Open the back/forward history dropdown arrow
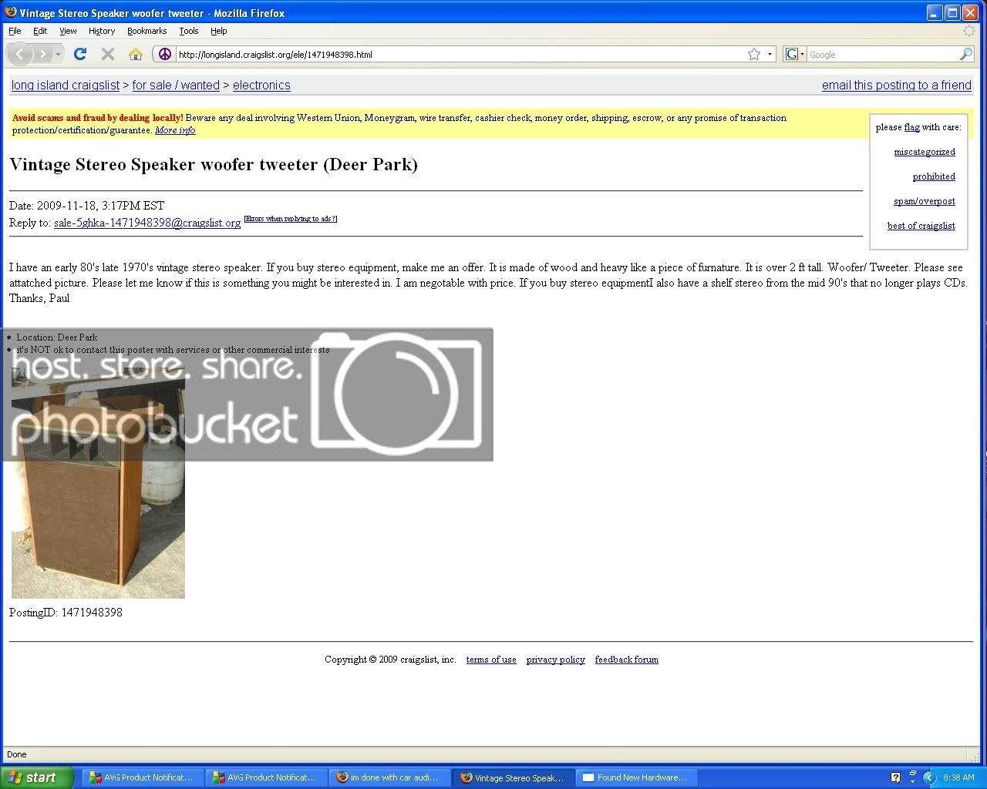Viewport: 987px width, 789px height. point(58,54)
